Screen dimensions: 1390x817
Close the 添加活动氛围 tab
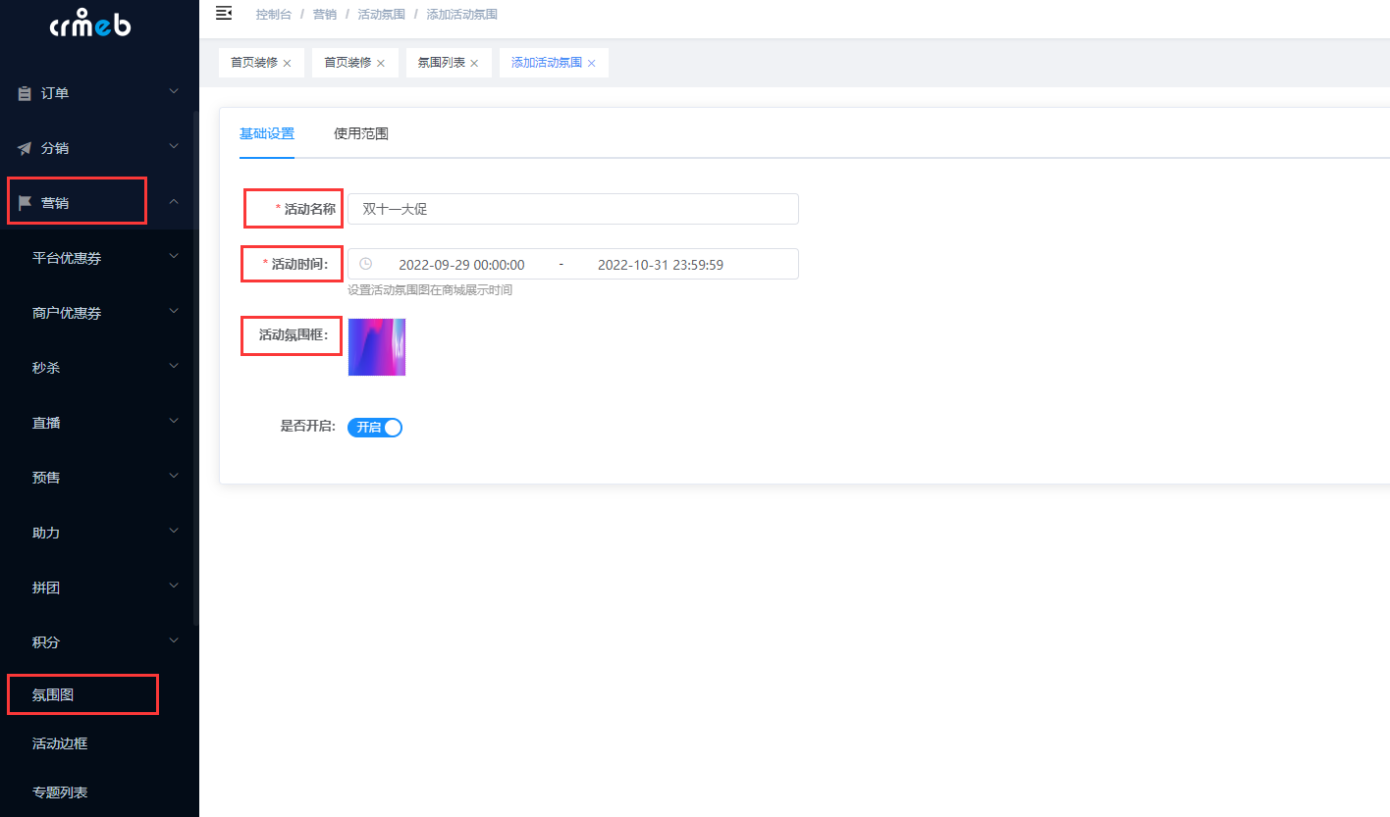tap(591, 63)
